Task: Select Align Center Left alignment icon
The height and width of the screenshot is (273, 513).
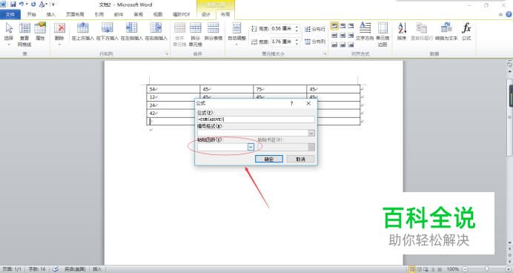Action: (x=334, y=35)
